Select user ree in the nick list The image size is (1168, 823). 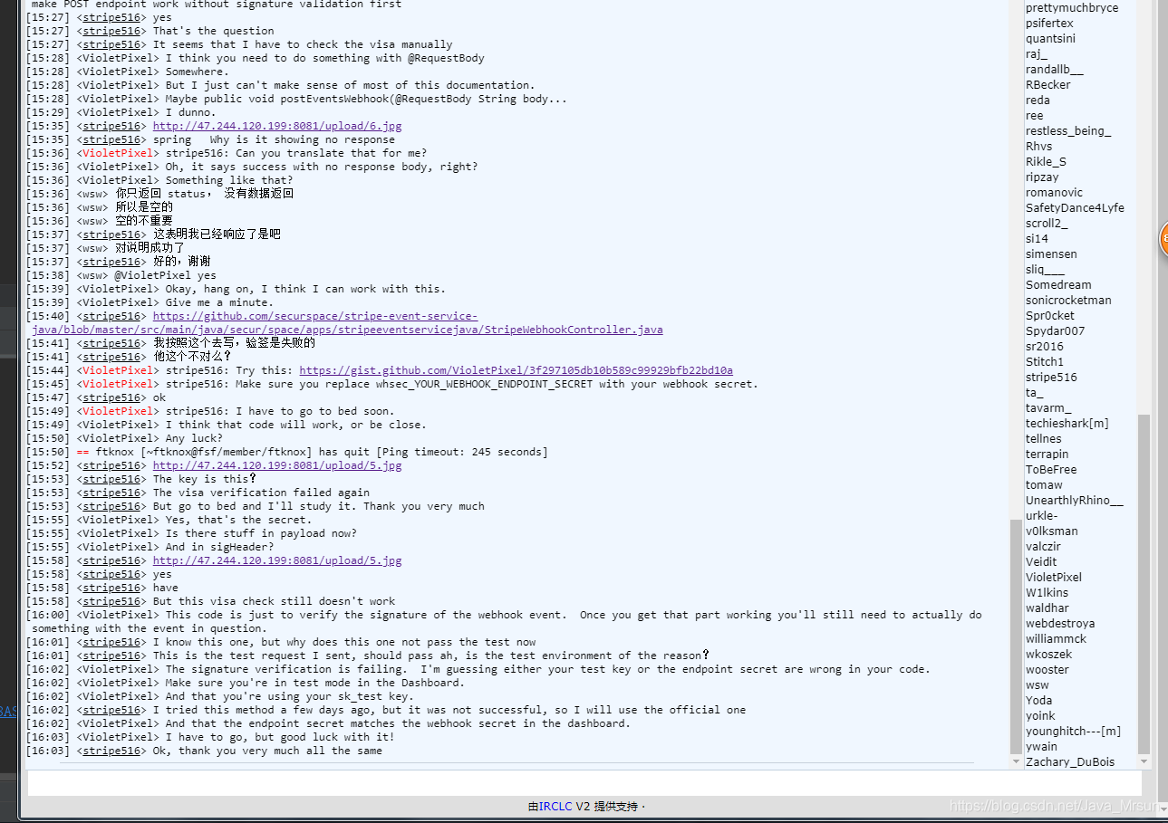point(1035,116)
